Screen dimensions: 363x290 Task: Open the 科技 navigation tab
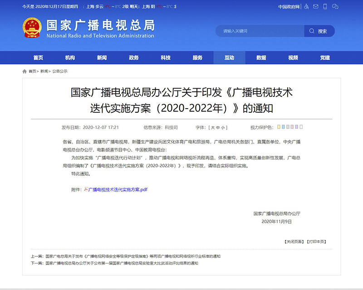(x=166, y=58)
